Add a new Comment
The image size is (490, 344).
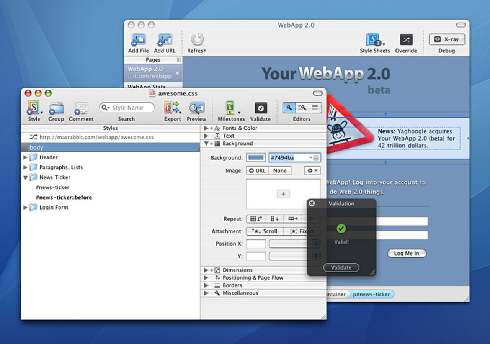tap(81, 108)
